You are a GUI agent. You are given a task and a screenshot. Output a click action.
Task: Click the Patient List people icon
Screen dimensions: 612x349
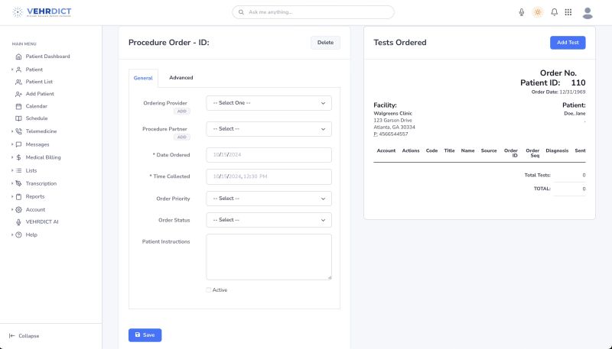pos(18,82)
